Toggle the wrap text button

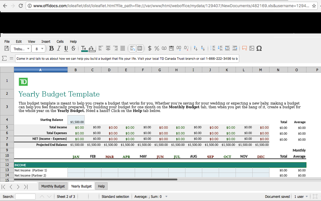pos(132,48)
